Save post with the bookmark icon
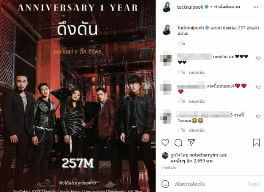The height and width of the screenshot is (192, 264). click(x=256, y=142)
